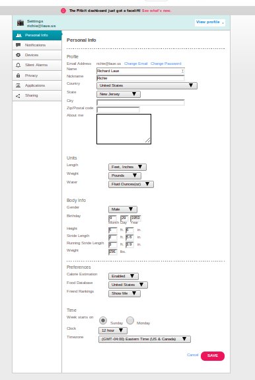Click the Privacy padlock icon
255x380 pixels.
click(x=18, y=75)
